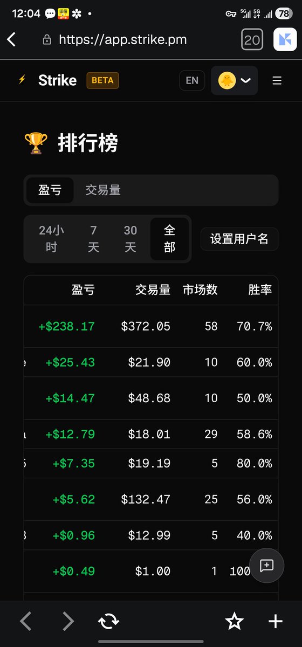The height and width of the screenshot is (647, 302).
Task: Click the BETA badge
Action: pos(102,80)
